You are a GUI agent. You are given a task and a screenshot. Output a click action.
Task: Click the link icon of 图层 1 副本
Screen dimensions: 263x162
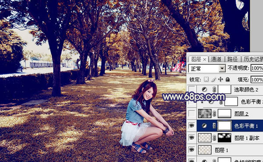coord(214,138)
